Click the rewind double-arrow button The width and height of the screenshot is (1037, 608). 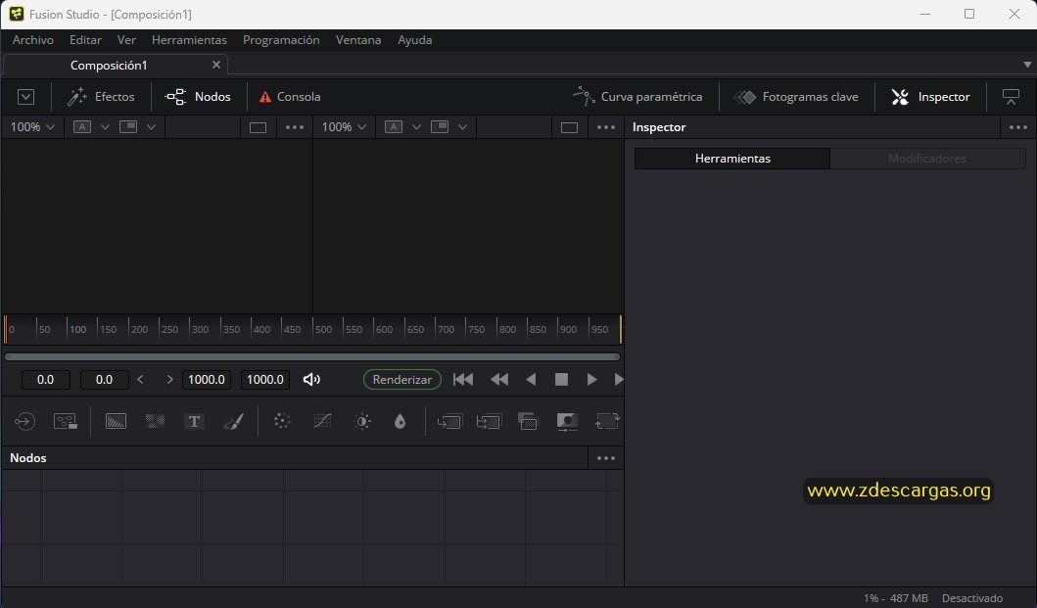click(x=499, y=380)
